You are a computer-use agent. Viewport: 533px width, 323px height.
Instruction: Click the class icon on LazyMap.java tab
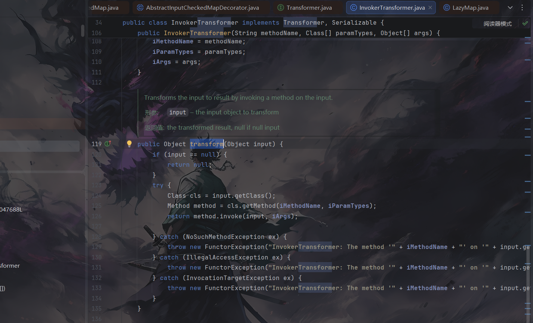pyautogui.click(x=446, y=7)
